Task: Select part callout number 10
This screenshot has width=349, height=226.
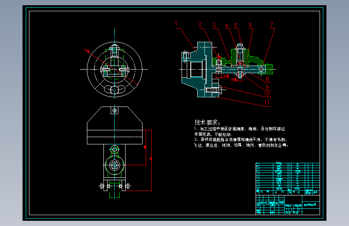Action: pos(267,94)
